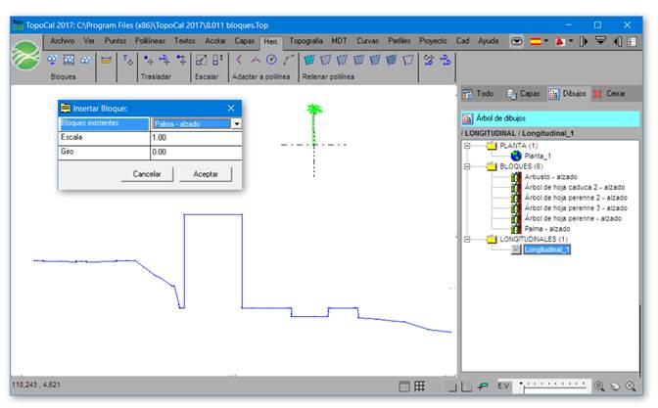Click the Aceptar button
The width and height of the screenshot is (658, 408).
click(206, 174)
